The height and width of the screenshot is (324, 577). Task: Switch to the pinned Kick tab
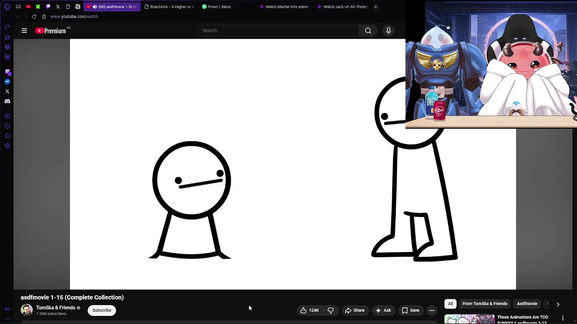[38, 7]
